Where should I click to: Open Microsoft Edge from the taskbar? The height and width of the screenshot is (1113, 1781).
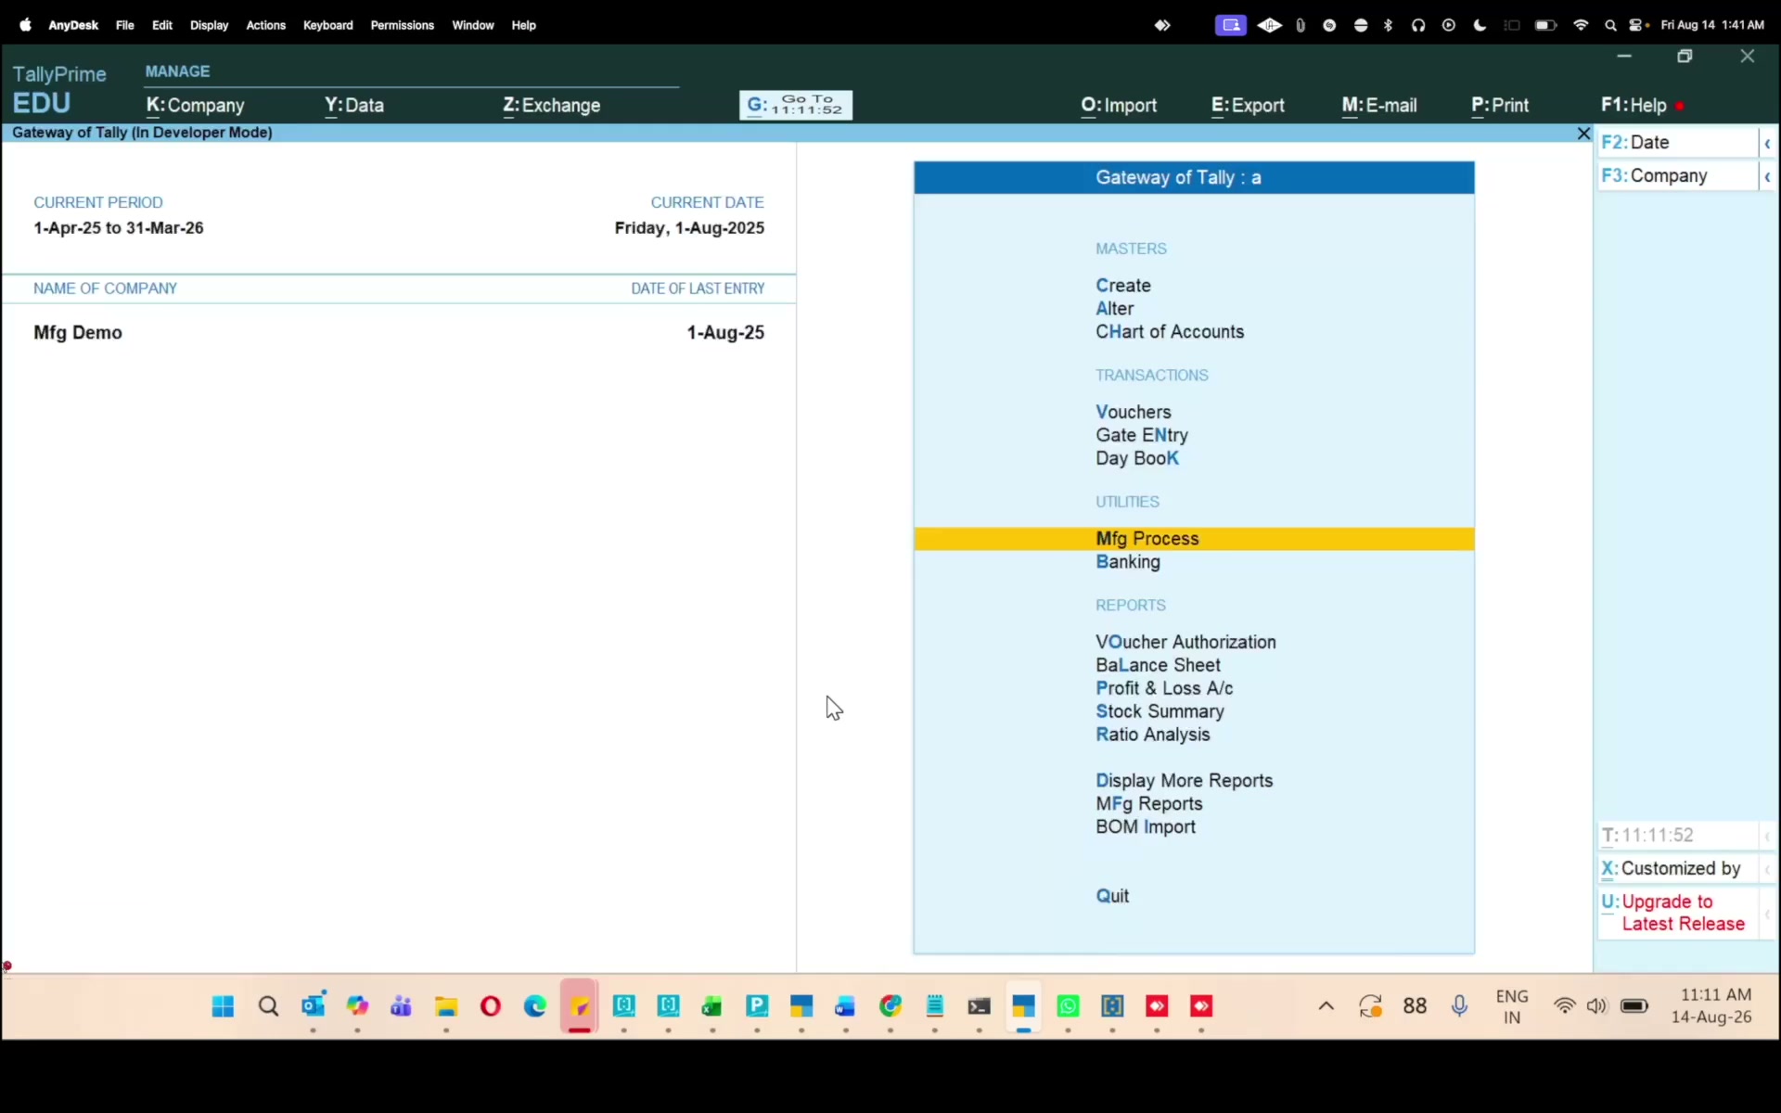[535, 1006]
